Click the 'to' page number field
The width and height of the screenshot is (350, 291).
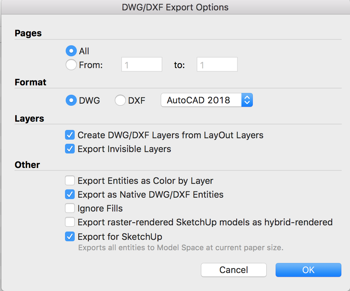[217, 64]
